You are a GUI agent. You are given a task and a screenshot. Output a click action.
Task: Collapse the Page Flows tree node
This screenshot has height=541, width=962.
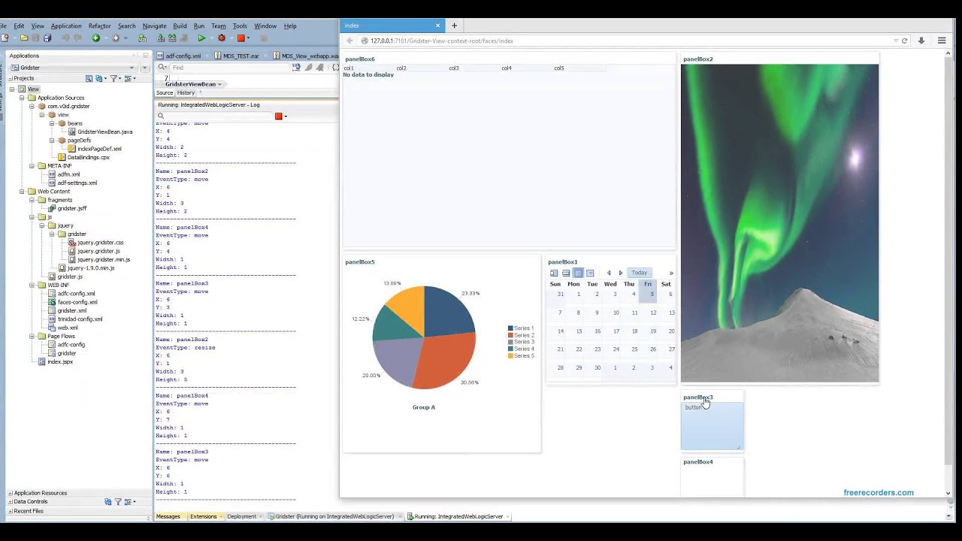coord(32,336)
